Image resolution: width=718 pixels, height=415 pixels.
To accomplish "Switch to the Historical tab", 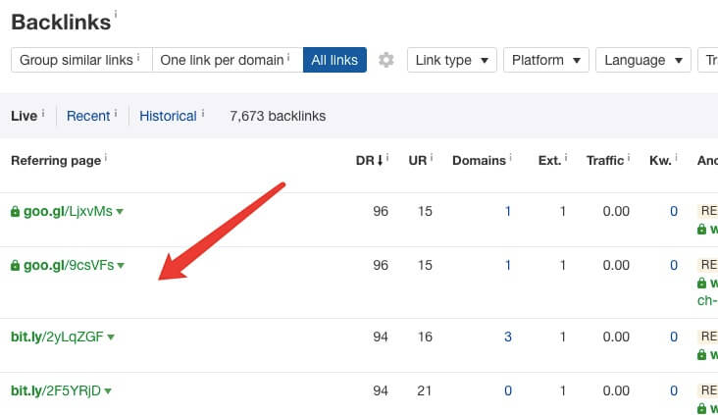I will 168,116.
